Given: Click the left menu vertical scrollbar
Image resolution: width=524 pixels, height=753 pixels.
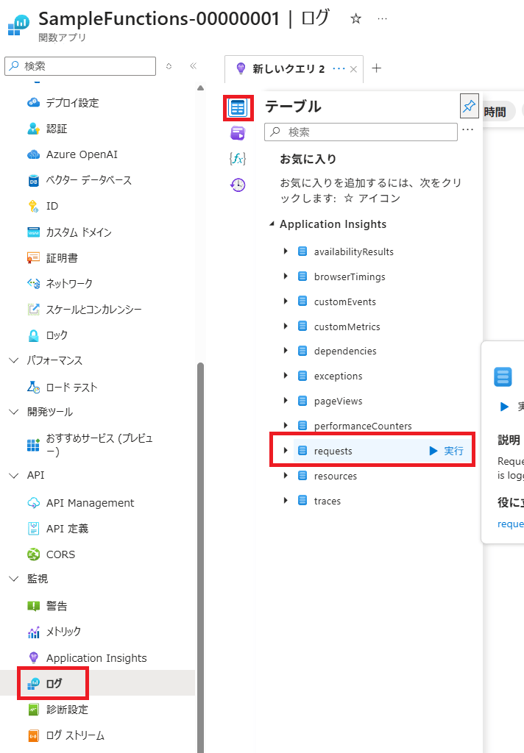Looking at the screenshot, I should (200, 515).
